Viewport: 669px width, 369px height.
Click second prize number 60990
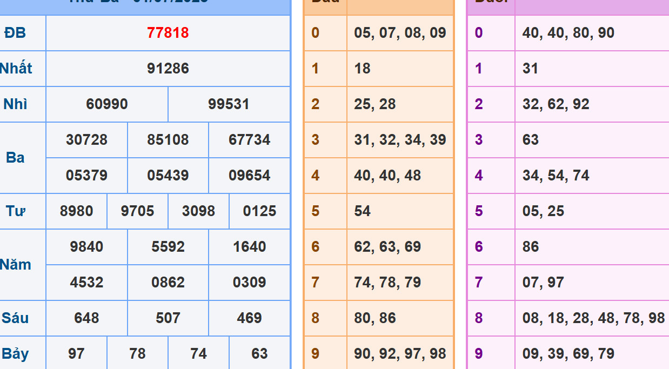pyautogui.click(x=107, y=104)
